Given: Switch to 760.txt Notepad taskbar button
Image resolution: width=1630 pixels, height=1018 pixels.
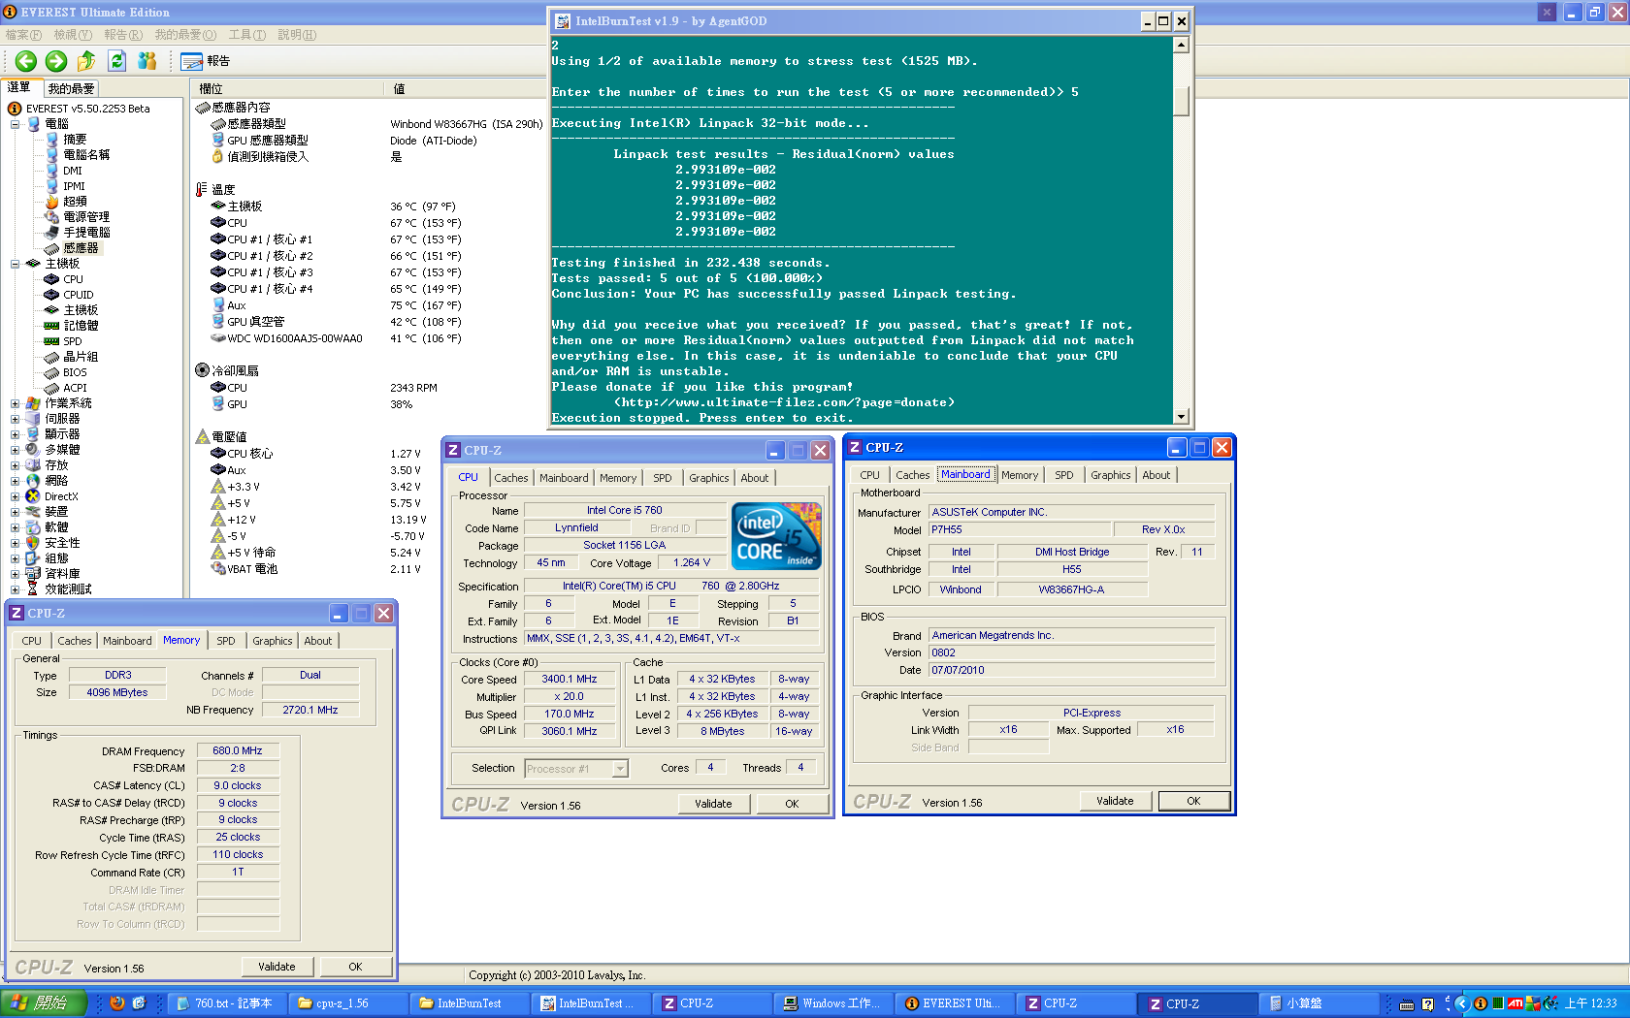Looking at the screenshot, I should point(227,1003).
